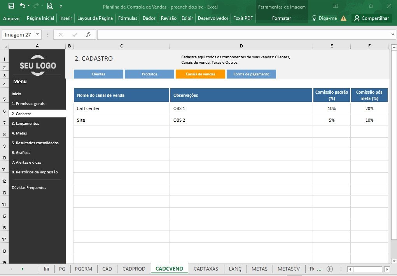Click the vertical scrollbar up arrow
Image resolution: width=397 pixels, height=276 pixels.
pos(394,47)
